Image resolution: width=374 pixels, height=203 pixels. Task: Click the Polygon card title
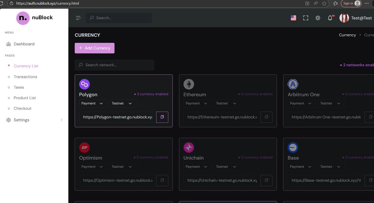tap(88, 95)
